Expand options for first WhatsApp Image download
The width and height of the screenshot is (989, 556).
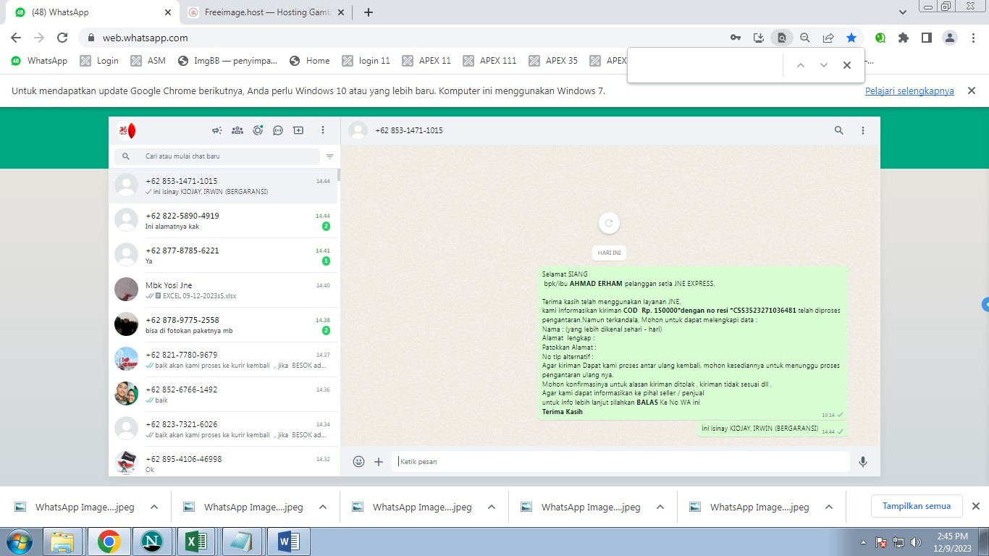tap(153, 507)
